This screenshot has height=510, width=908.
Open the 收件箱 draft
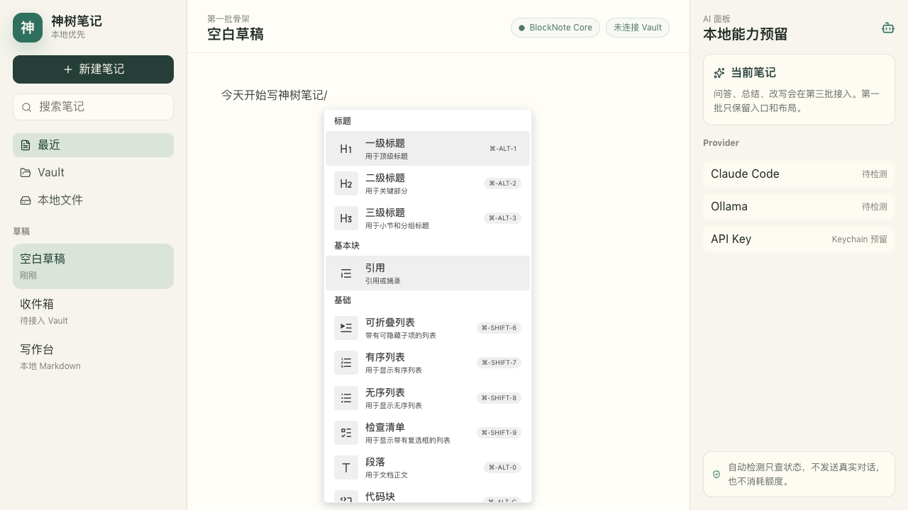click(x=93, y=312)
